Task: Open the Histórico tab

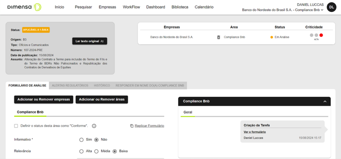Action: (x=102, y=86)
